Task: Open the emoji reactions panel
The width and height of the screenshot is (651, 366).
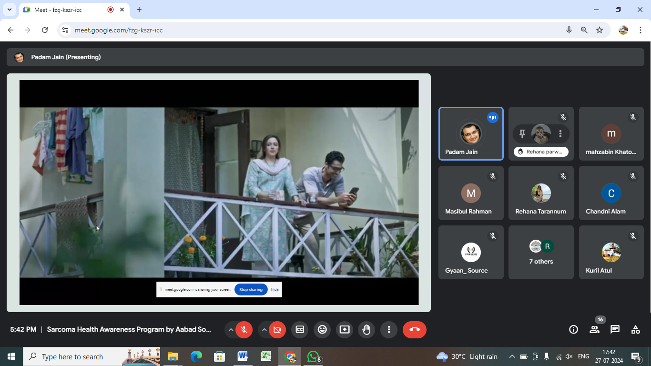Action: [x=322, y=329]
